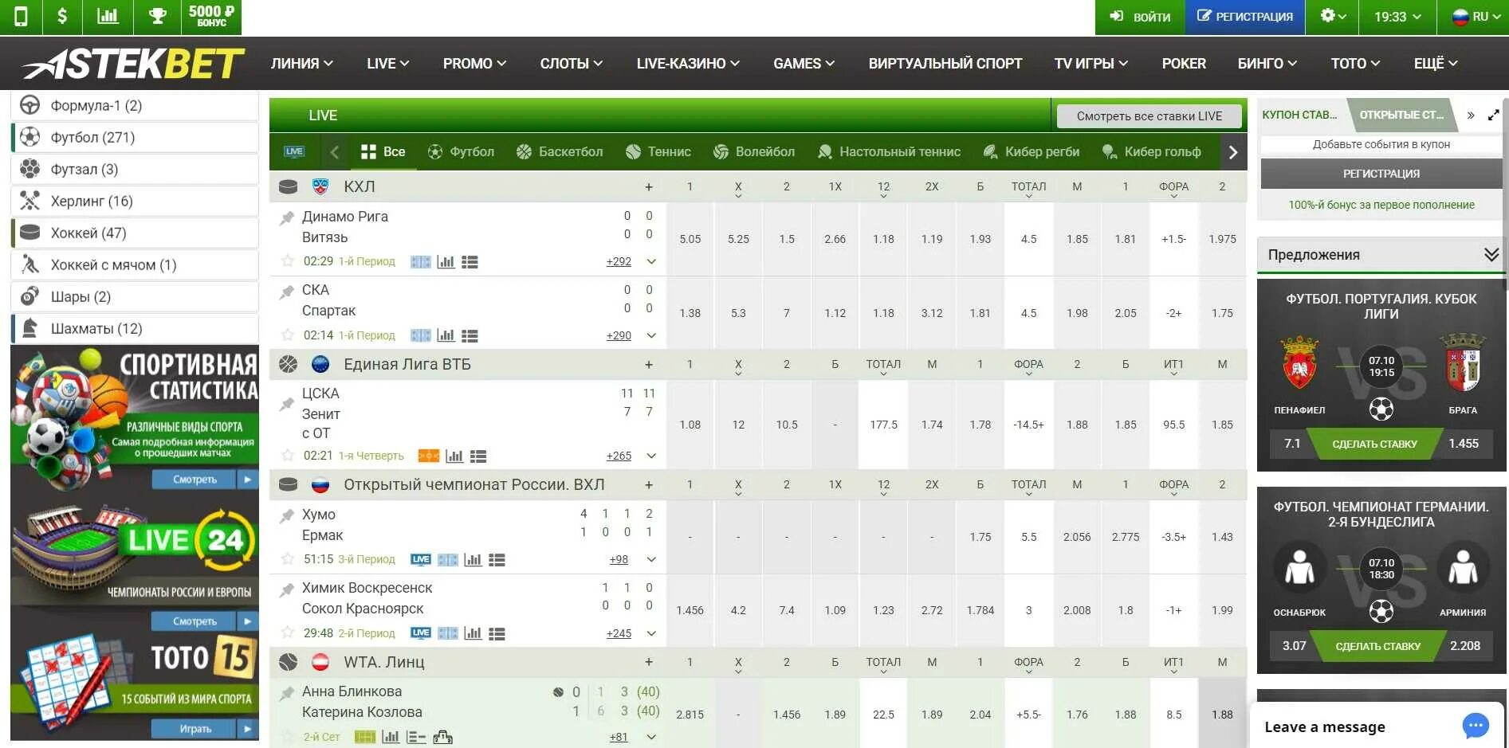Add Динамо Рига match to favorites star
Screen dimensions: 1509x748
click(x=288, y=261)
